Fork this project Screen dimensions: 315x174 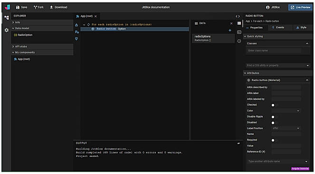[x=38, y=7]
